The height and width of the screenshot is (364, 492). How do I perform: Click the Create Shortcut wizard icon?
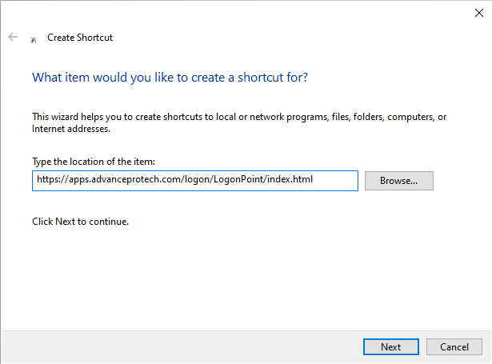34,38
